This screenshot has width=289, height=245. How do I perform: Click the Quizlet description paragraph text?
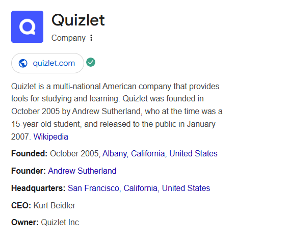point(117,112)
